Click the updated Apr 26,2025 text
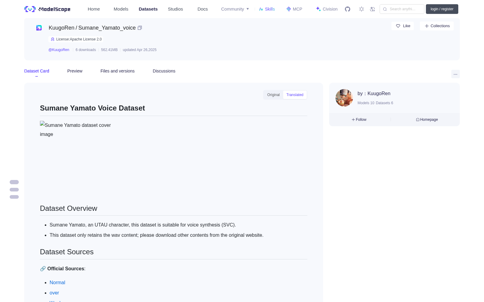Screen dimensions: 484x302 click(139, 50)
